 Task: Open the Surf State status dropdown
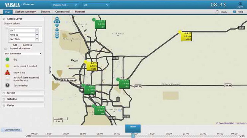pyautogui.click(x=23, y=53)
